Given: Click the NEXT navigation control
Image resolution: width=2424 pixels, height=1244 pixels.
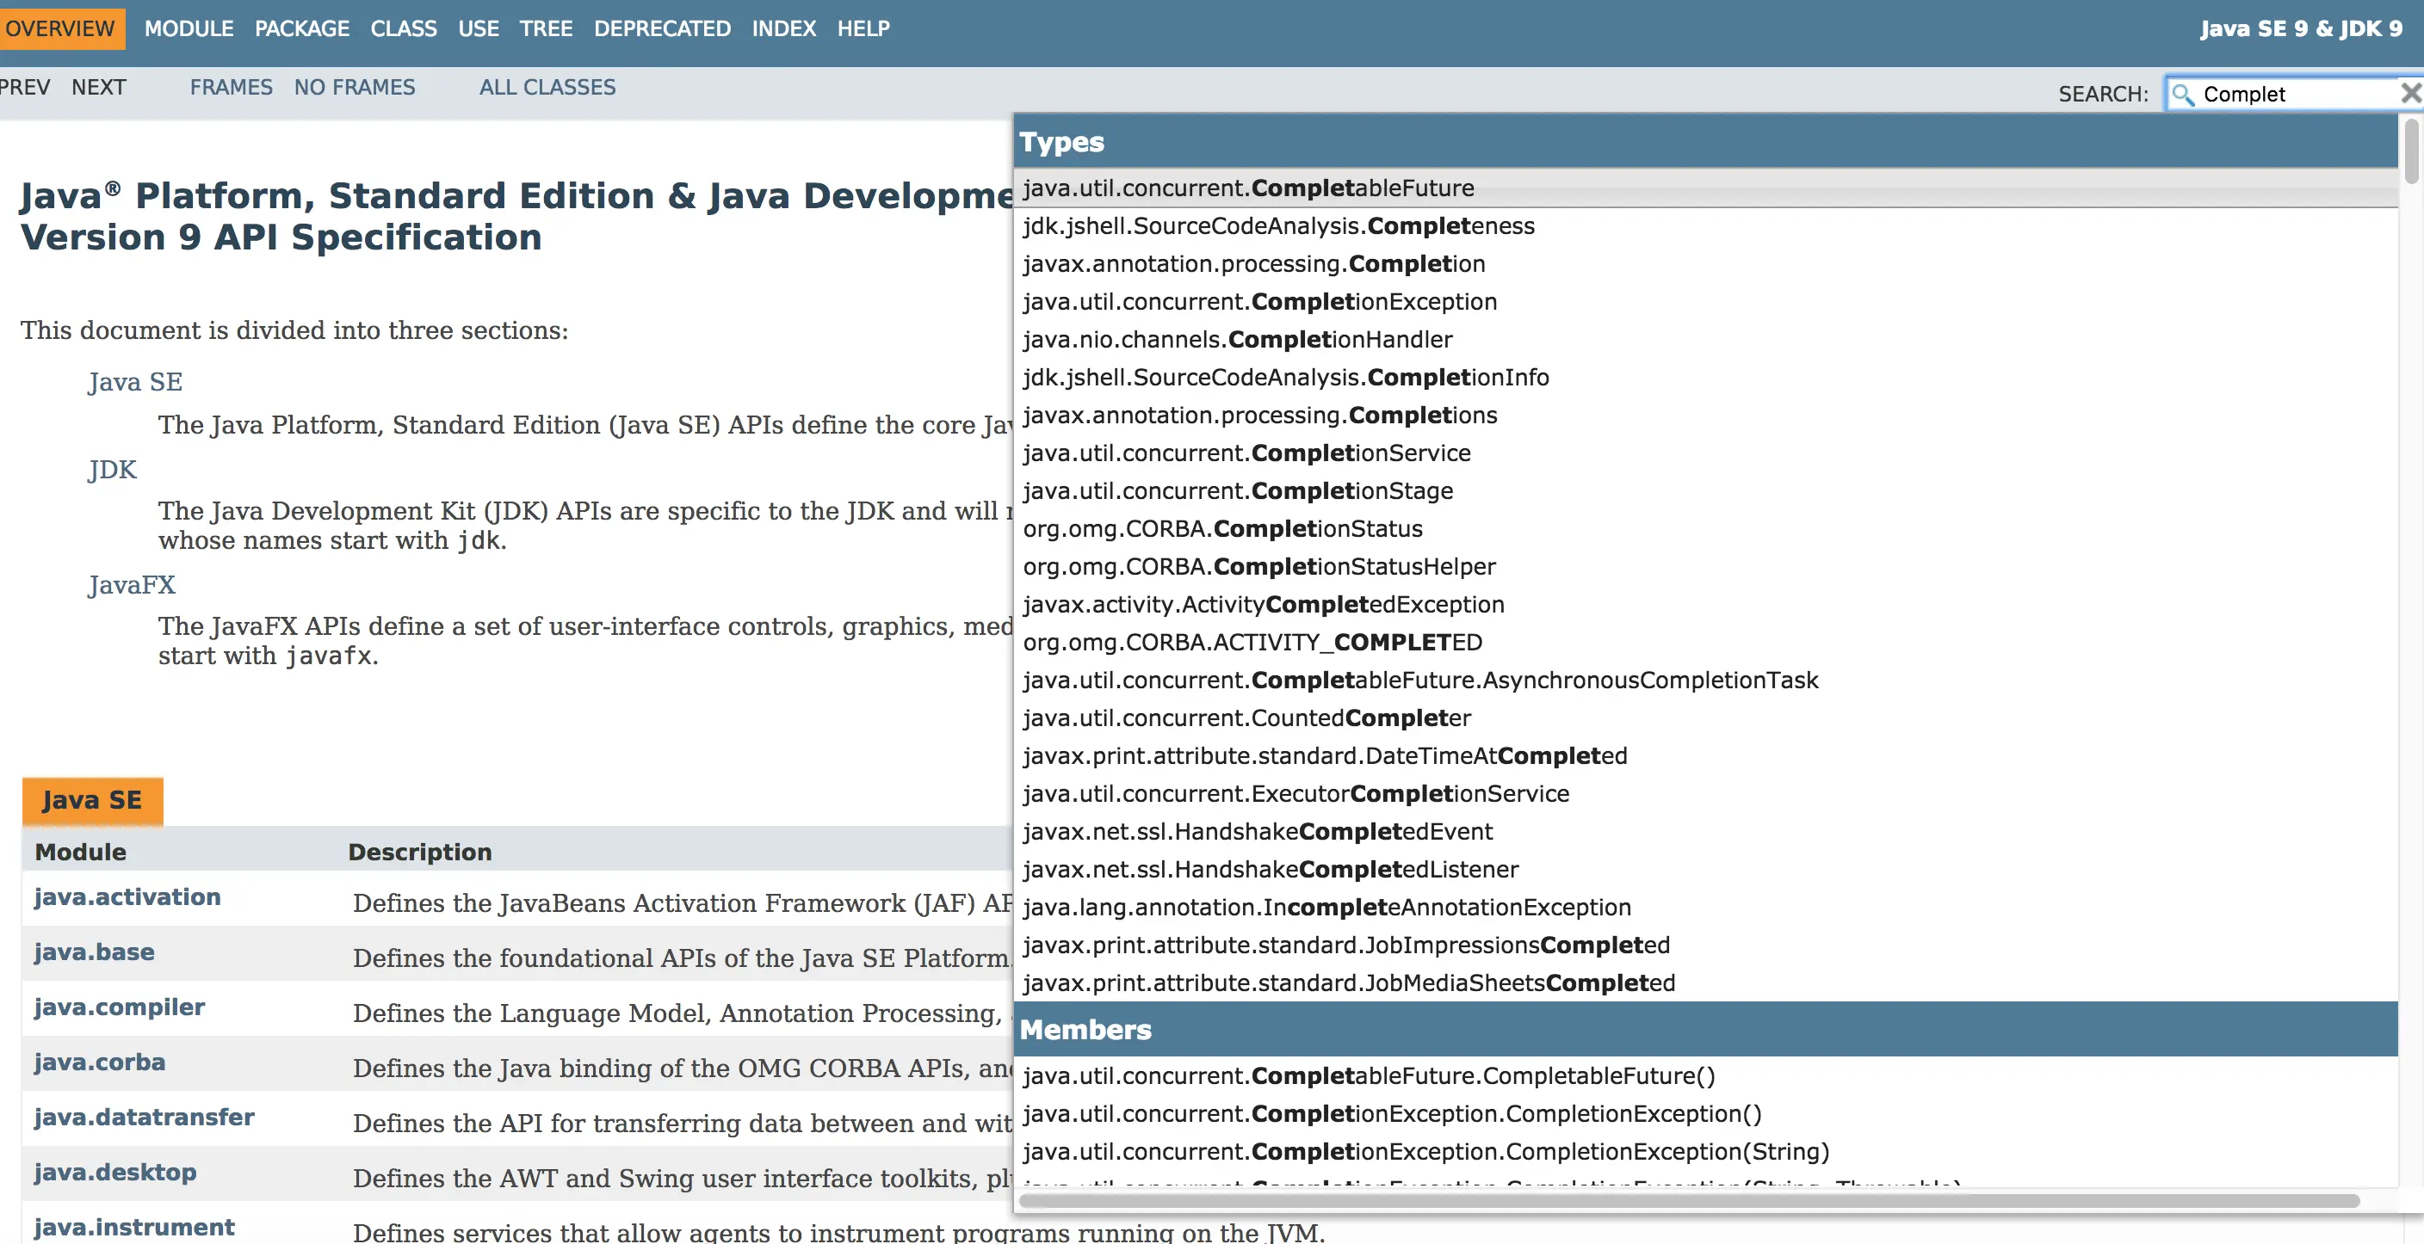Looking at the screenshot, I should click(x=98, y=88).
